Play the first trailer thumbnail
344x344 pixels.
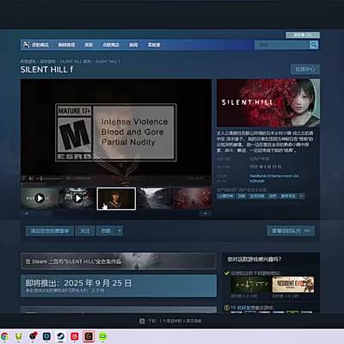40,199
